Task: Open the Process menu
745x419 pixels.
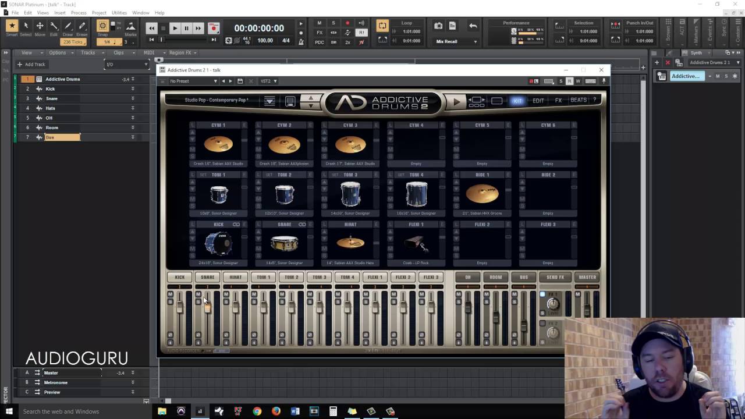Action: click(79, 12)
